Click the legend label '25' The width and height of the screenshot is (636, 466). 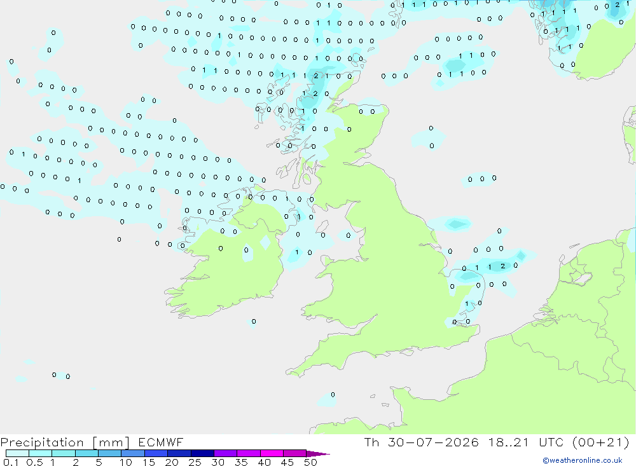point(195,462)
